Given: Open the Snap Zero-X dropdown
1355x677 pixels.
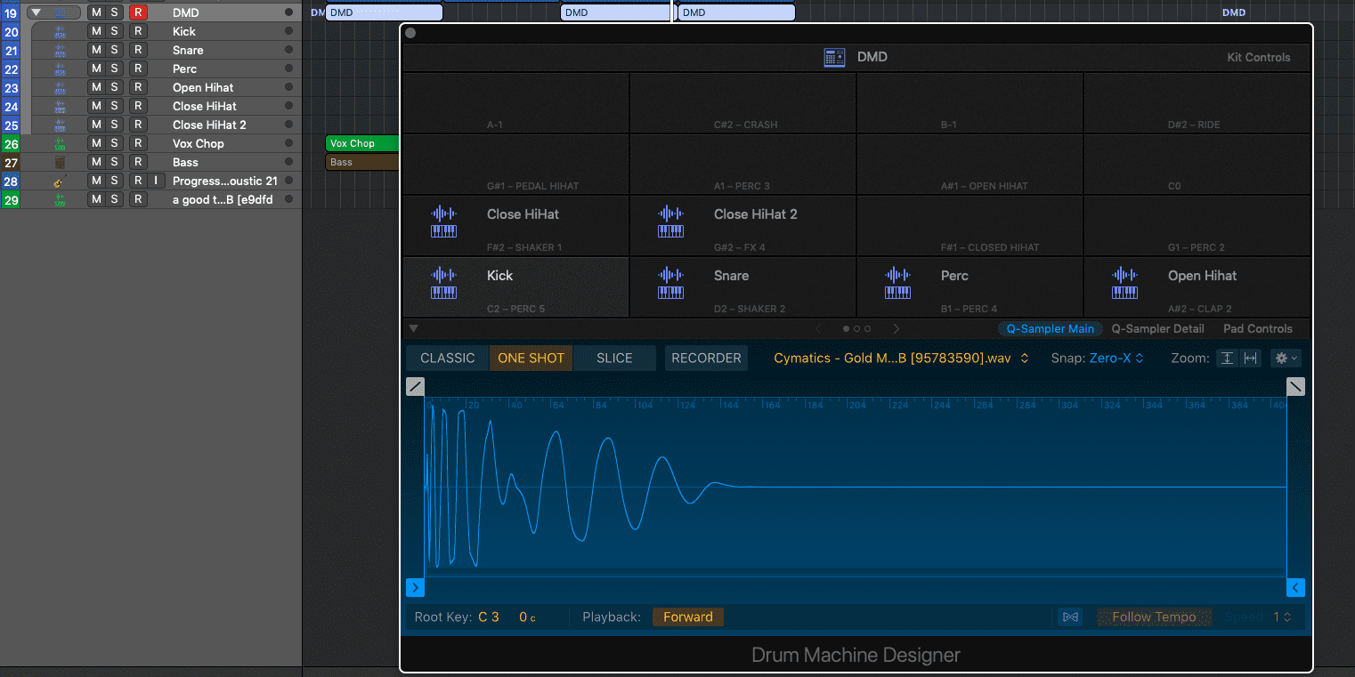Looking at the screenshot, I should coord(1116,359).
